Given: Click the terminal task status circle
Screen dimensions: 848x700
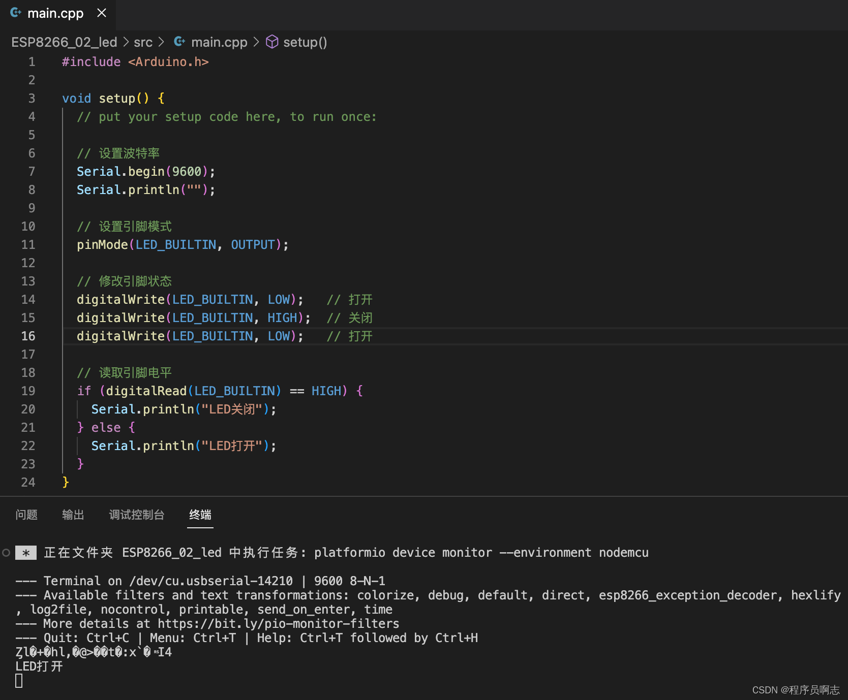Looking at the screenshot, I should [6, 553].
